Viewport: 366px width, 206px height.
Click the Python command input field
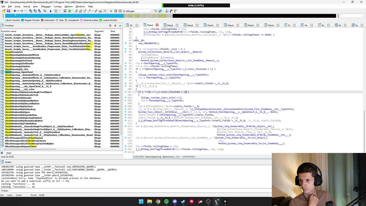click(140, 191)
